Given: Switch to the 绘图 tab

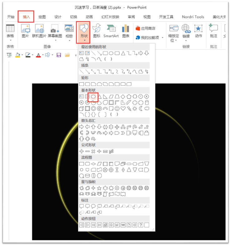Looking at the screenshot, I should 42,17.
